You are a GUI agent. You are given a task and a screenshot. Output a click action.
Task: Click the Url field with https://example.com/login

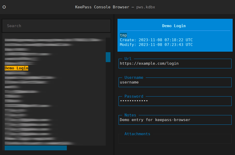point(175,63)
